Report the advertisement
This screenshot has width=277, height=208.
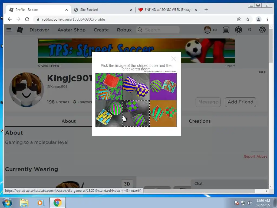(230, 66)
